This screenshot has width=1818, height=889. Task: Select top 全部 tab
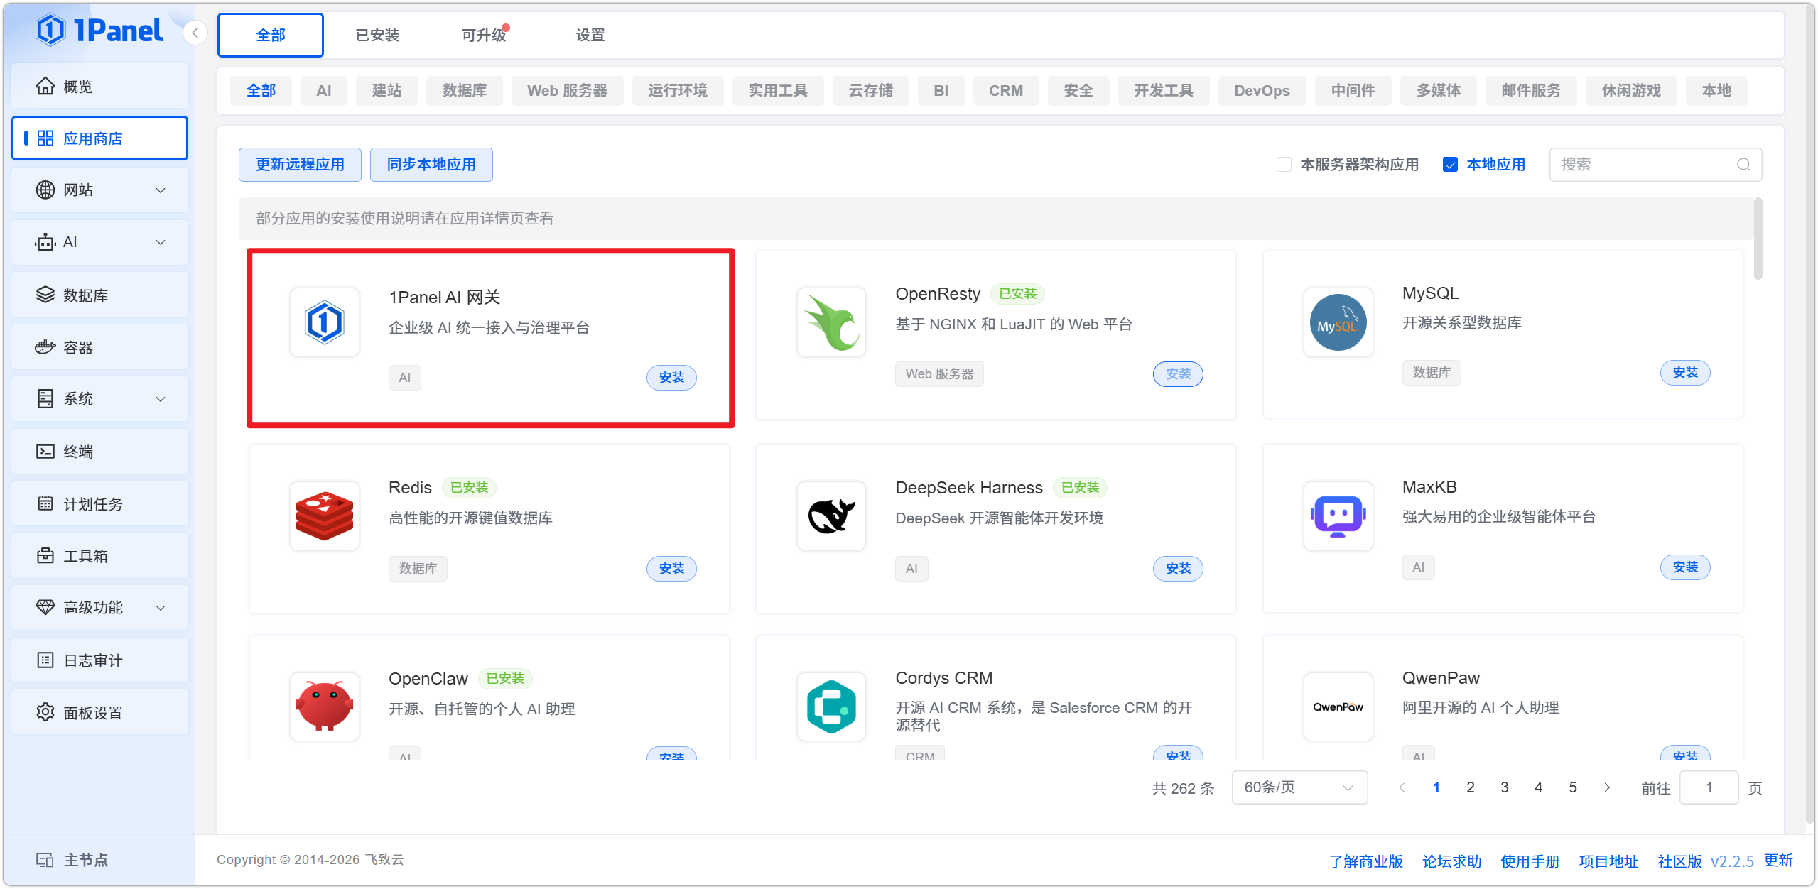pos(271,35)
